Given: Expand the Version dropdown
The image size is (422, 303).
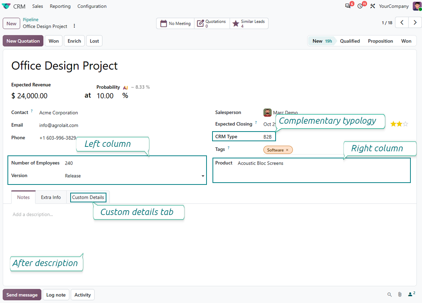Looking at the screenshot, I should click(x=203, y=176).
